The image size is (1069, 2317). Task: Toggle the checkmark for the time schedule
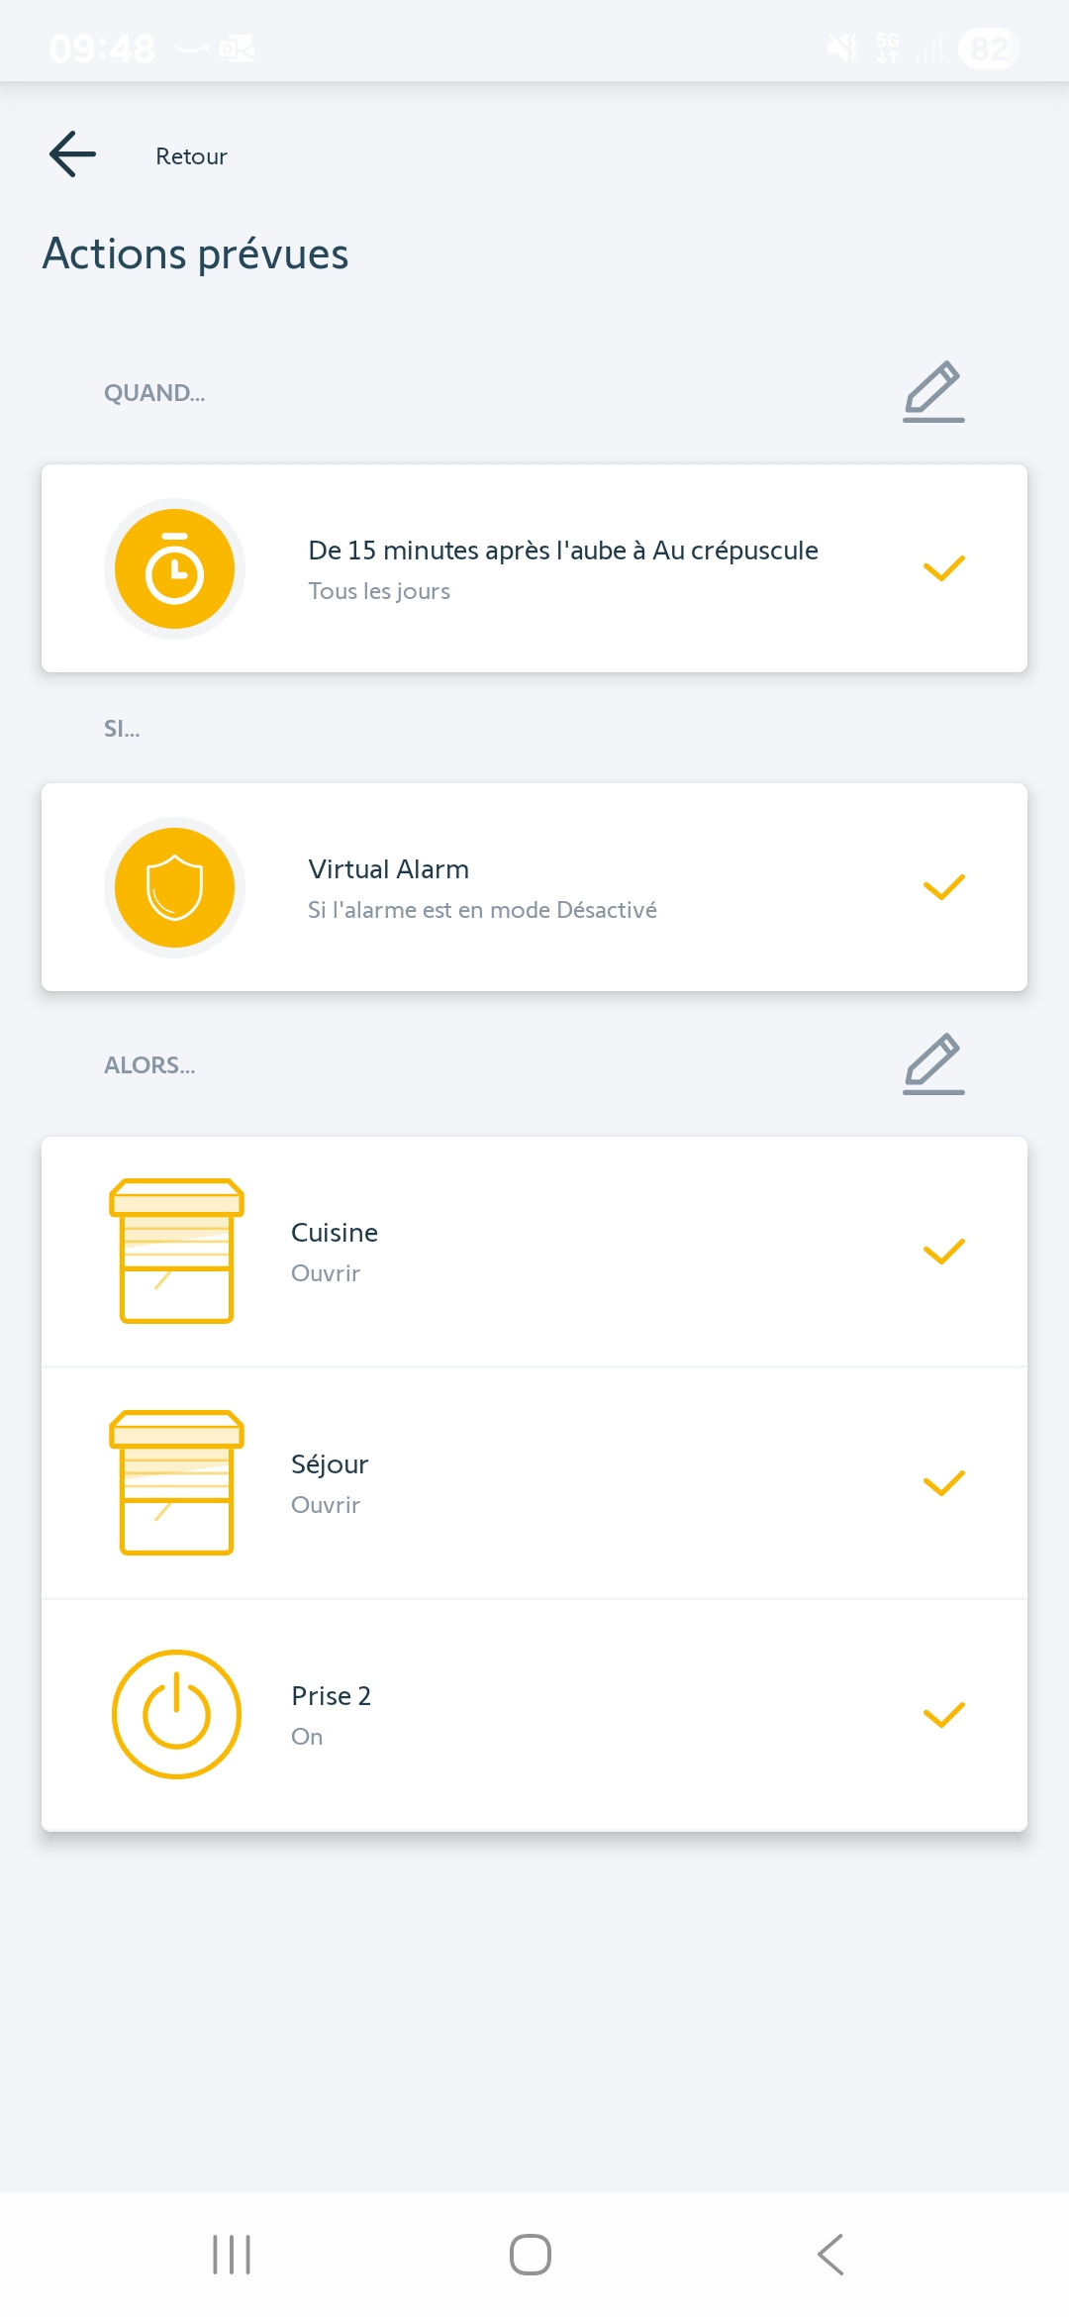click(x=943, y=568)
